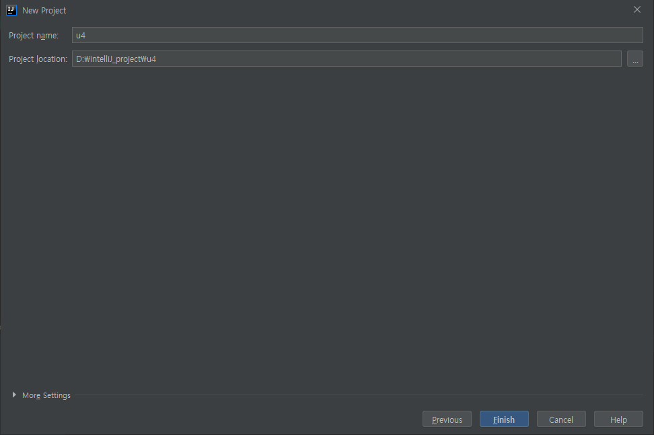Open the browse folder ellipsis button
Viewport: 654px width, 435px height.
click(634, 59)
